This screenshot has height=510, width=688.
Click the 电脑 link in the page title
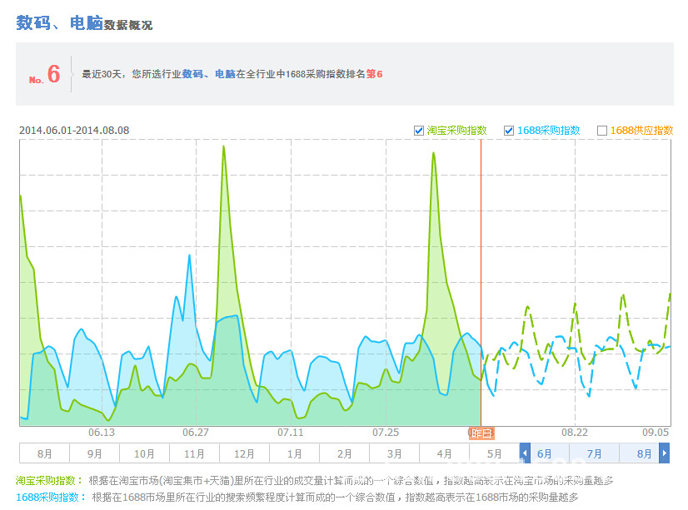(86, 23)
